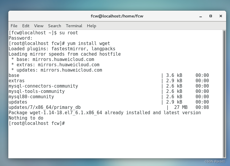The width and height of the screenshot is (230, 166).
Task: Maximize the terminal window
Action: pyautogui.click(x=211, y=16)
